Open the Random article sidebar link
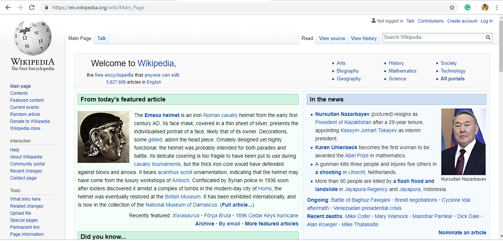The height and width of the screenshot is (241, 503). point(25,114)
